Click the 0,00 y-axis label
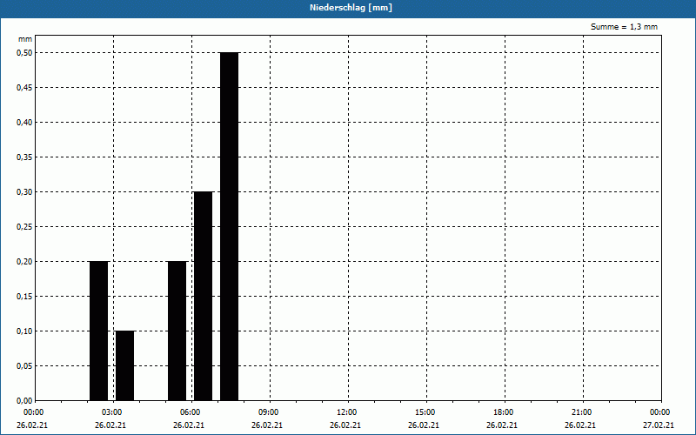This screenshot has width=696, height=435. tap(24, 401)
